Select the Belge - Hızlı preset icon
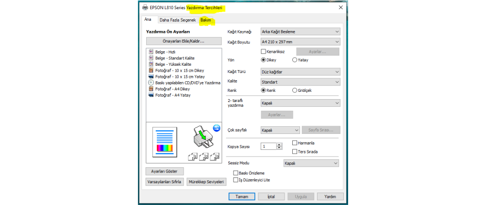 [x=151, y=52]
